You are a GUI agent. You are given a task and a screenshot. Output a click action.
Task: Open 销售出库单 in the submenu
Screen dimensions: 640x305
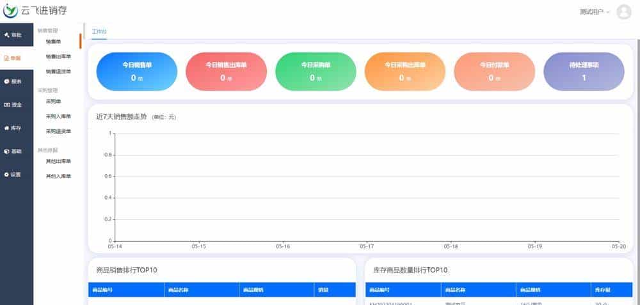point(58,57)
